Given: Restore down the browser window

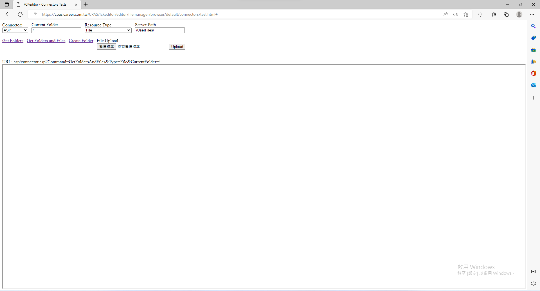Looking at the screenshot, I should 521,4.
